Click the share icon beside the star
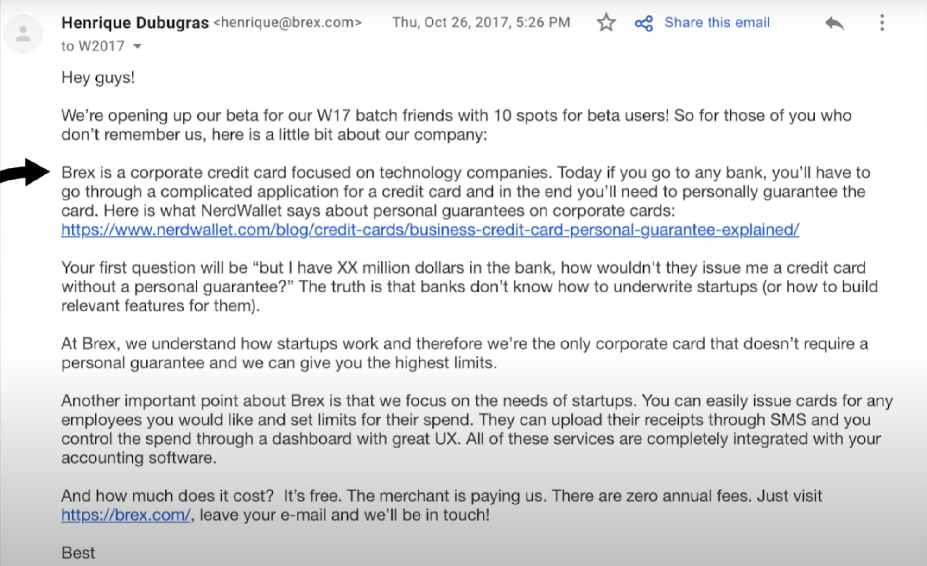 click(x=644, y=23)
